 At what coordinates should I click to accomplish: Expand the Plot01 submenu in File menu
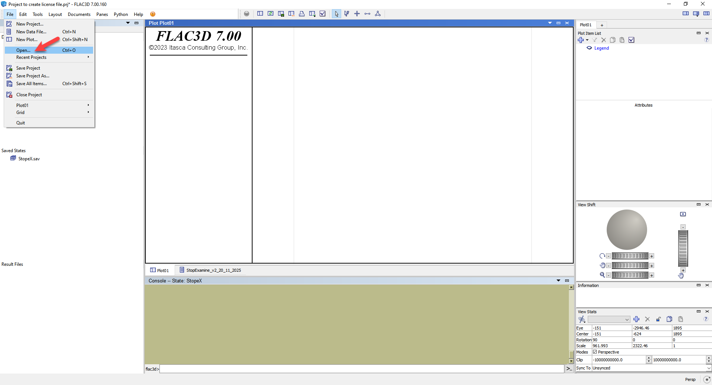click(49, 106)
